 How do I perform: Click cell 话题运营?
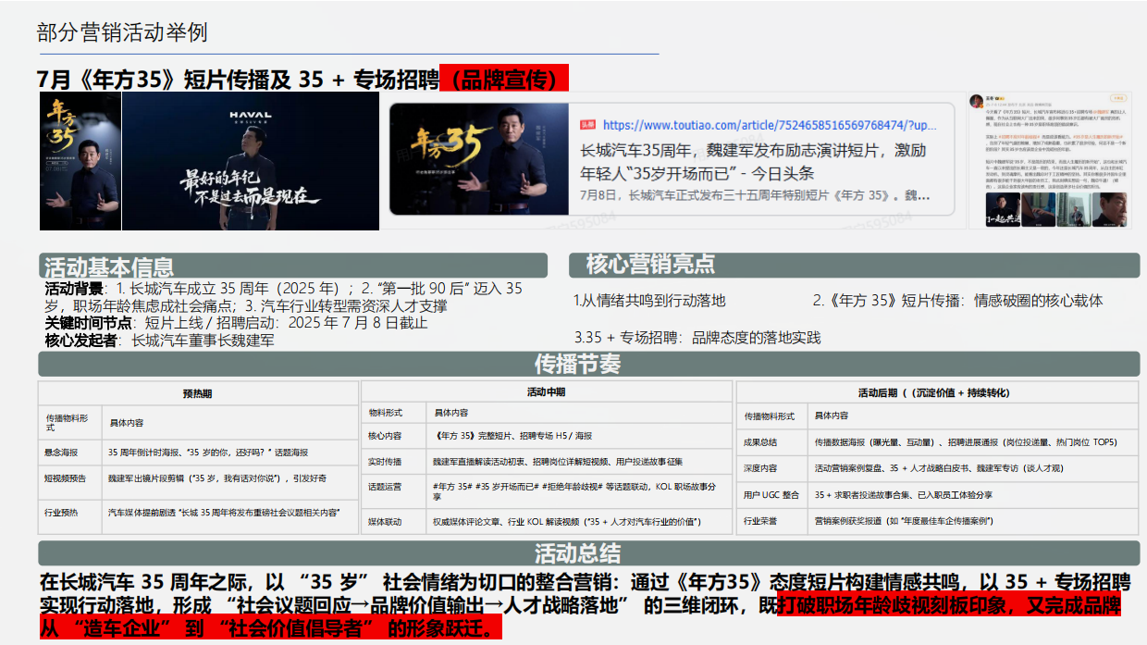tap(393, 490)
